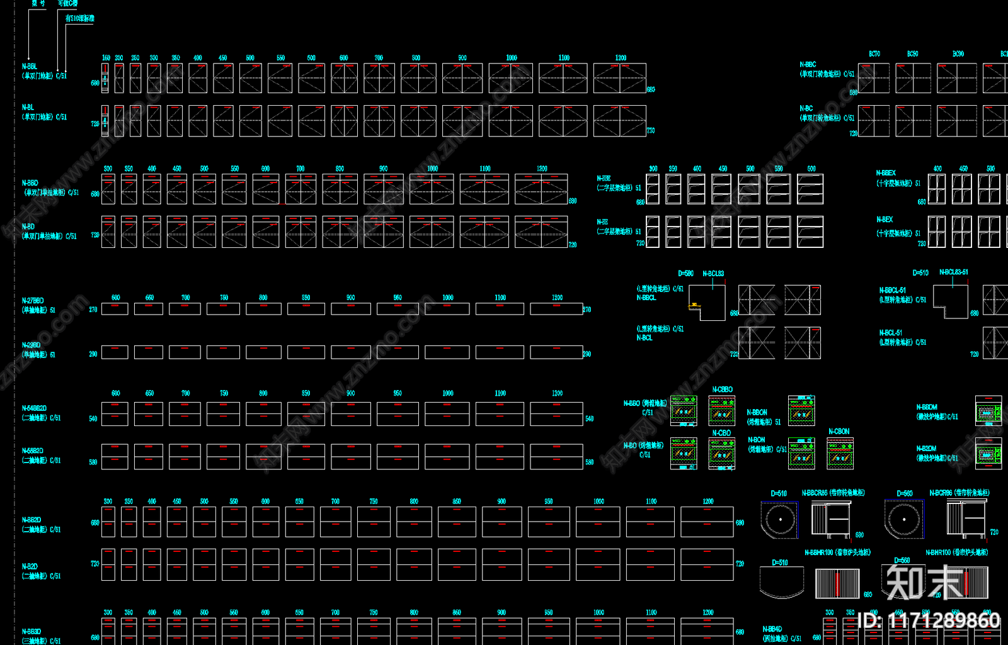
Task: Select N-BBCR66 corner cabinet elevation
Action: click(x=830, y=520)
